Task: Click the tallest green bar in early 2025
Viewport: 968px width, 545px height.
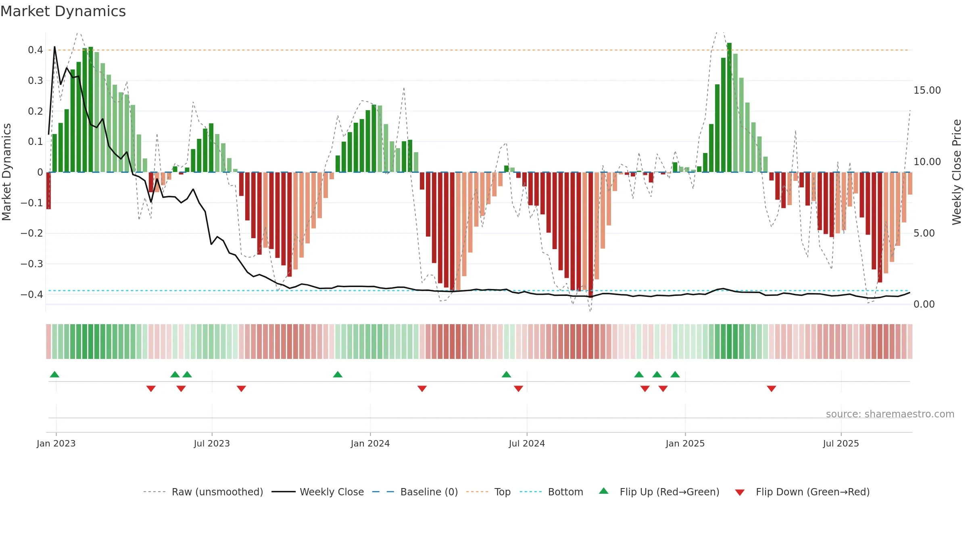Action: [729, 107]
